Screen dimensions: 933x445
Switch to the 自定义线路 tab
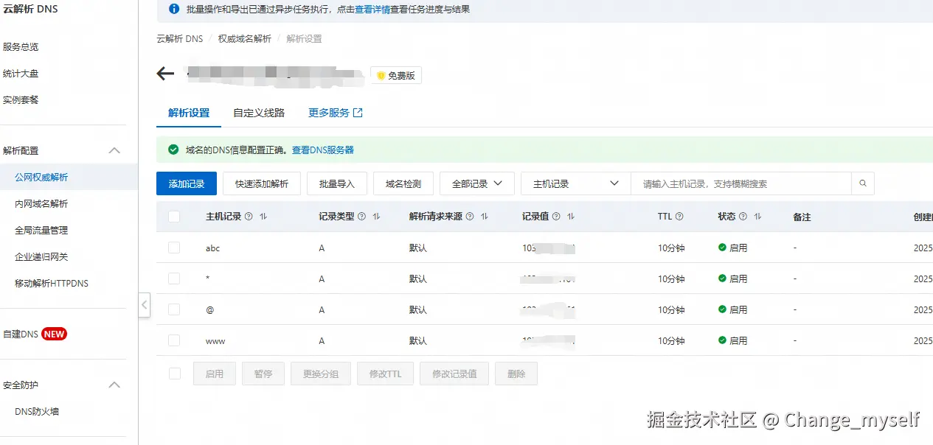coord(259,113)
